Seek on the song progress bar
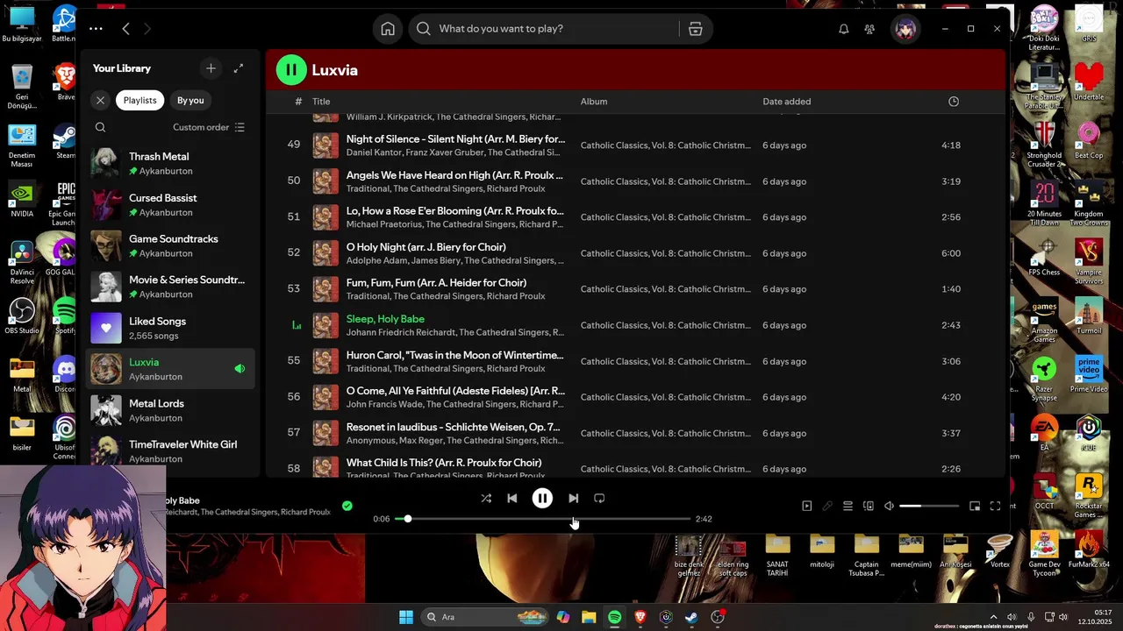The width and height of the screenshot is (1123, 631). tap(542, 519)
